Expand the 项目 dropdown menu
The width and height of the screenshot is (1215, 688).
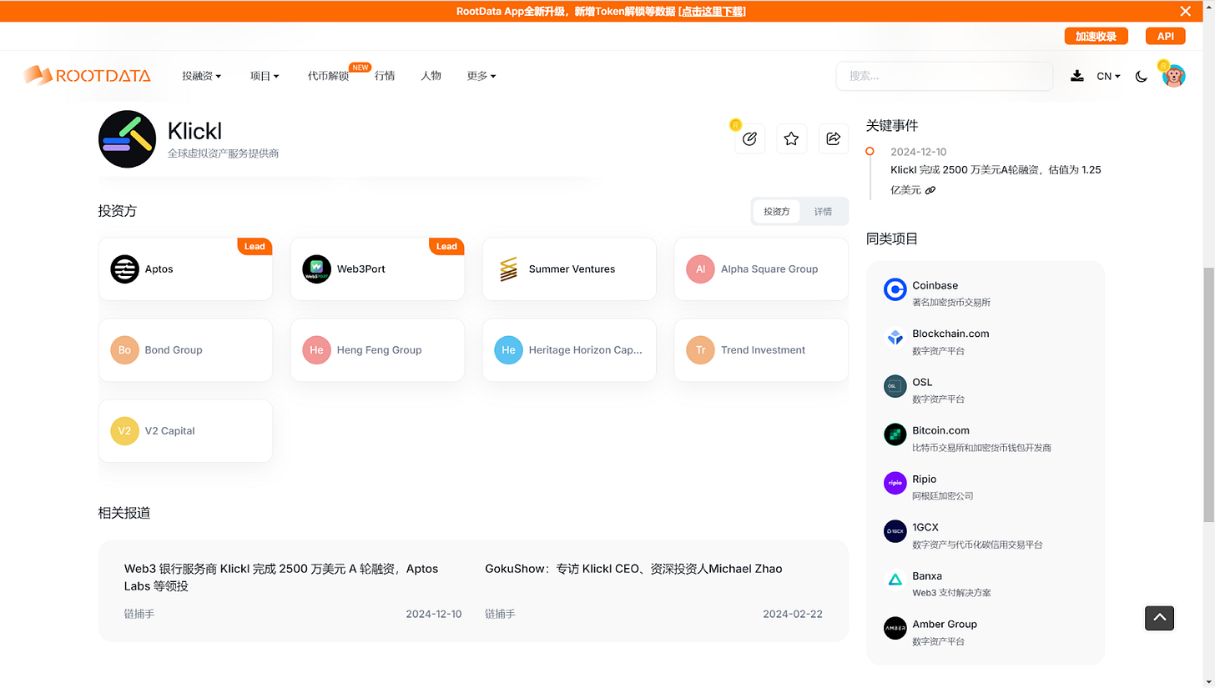265,76
